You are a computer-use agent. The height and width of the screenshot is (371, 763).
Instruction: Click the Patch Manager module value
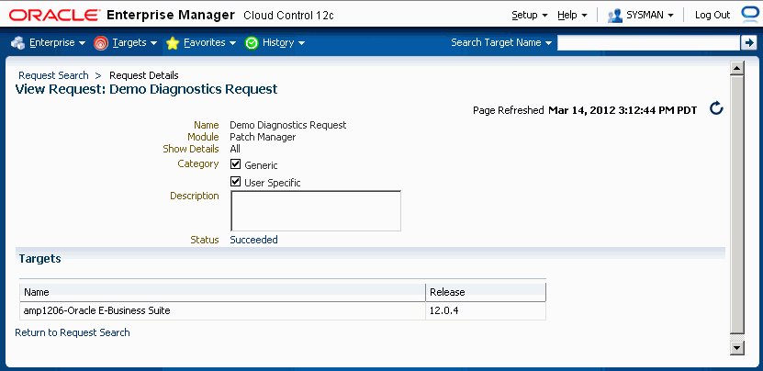(263, 138)
